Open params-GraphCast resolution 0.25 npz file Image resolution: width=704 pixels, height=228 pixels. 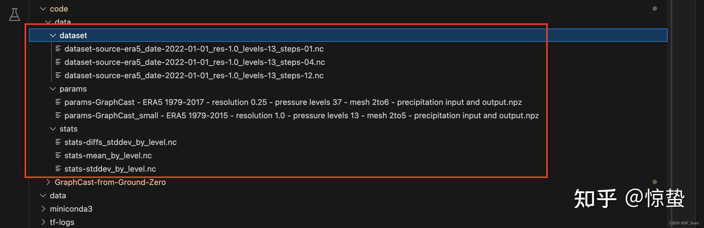point(293,102)
